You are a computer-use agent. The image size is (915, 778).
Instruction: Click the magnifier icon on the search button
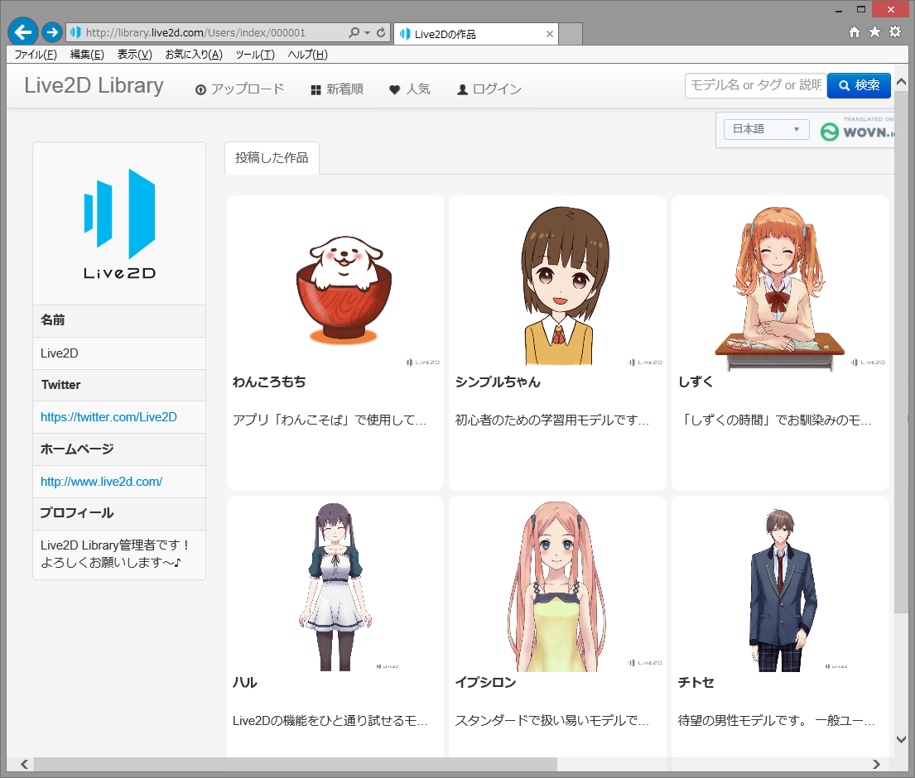(844, 85)
